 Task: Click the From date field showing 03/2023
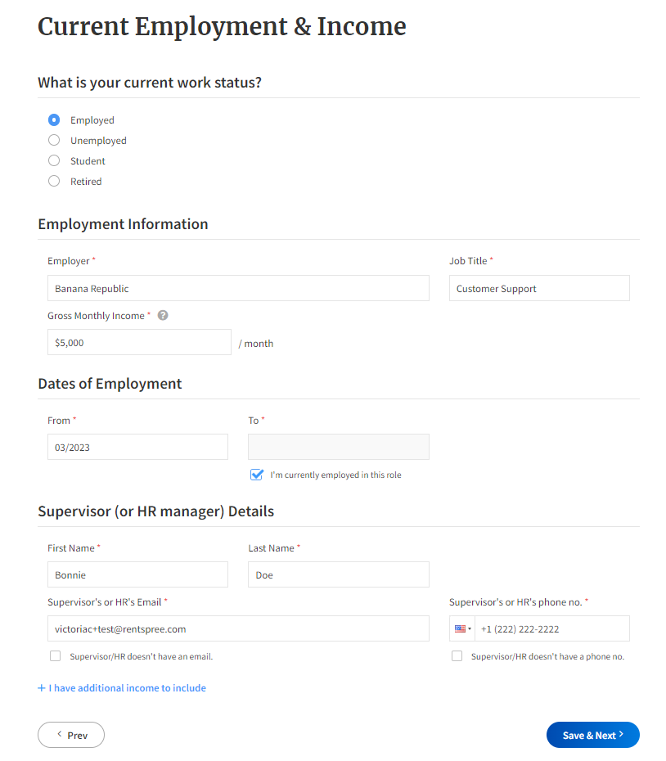click(137, 447)
